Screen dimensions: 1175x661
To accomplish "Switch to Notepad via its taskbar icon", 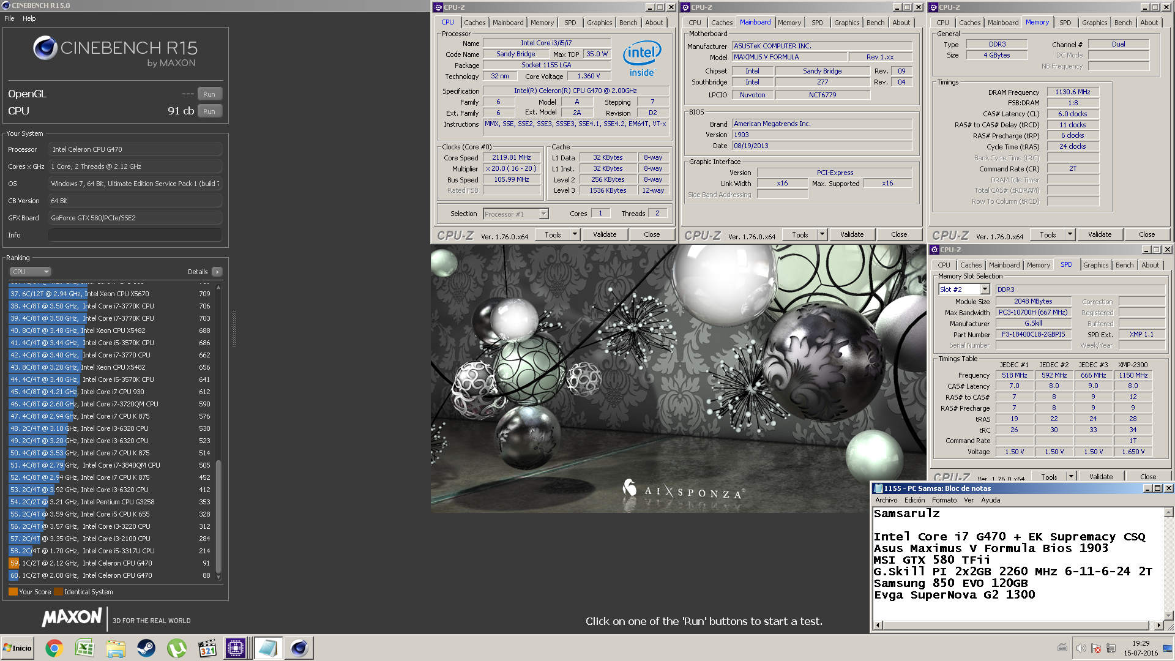I will point(267,648).
